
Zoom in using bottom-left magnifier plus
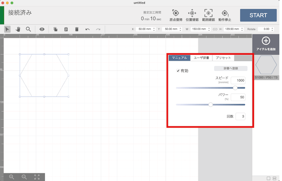point(11,177)
